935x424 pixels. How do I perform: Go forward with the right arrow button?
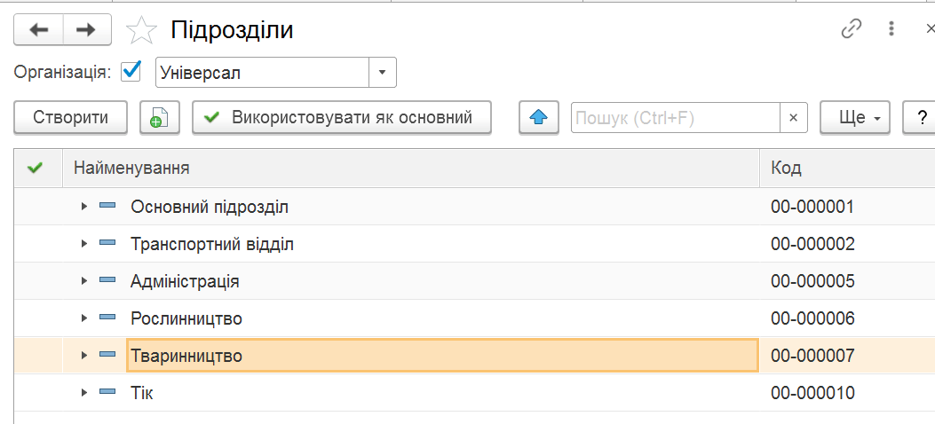point(87,30)
